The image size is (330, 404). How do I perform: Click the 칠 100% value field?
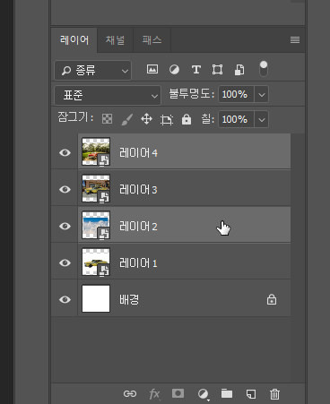[x=236, y=120]
